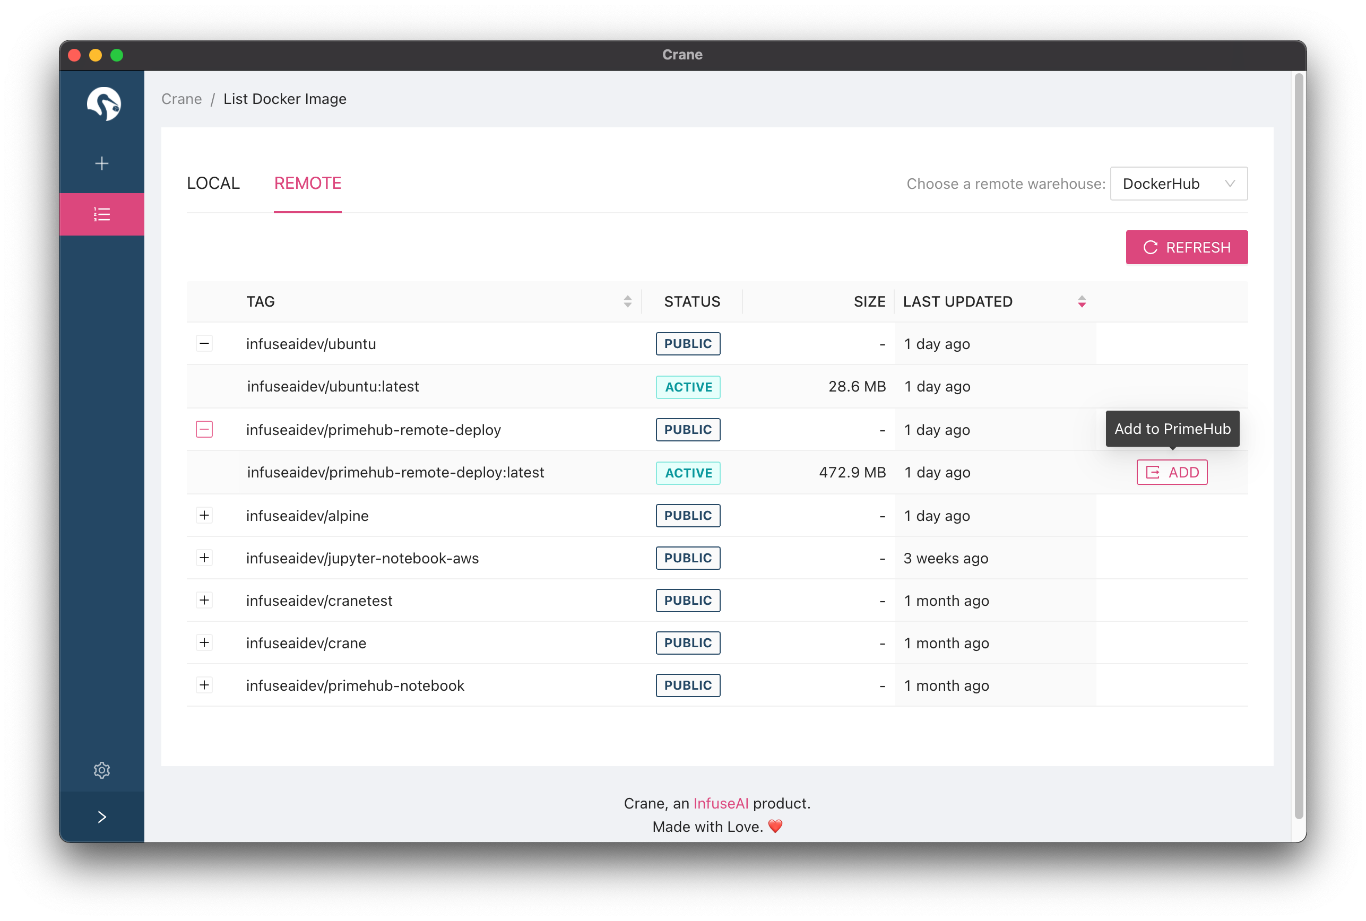Sort by the LAST UPDATED column sorter

1081,301
